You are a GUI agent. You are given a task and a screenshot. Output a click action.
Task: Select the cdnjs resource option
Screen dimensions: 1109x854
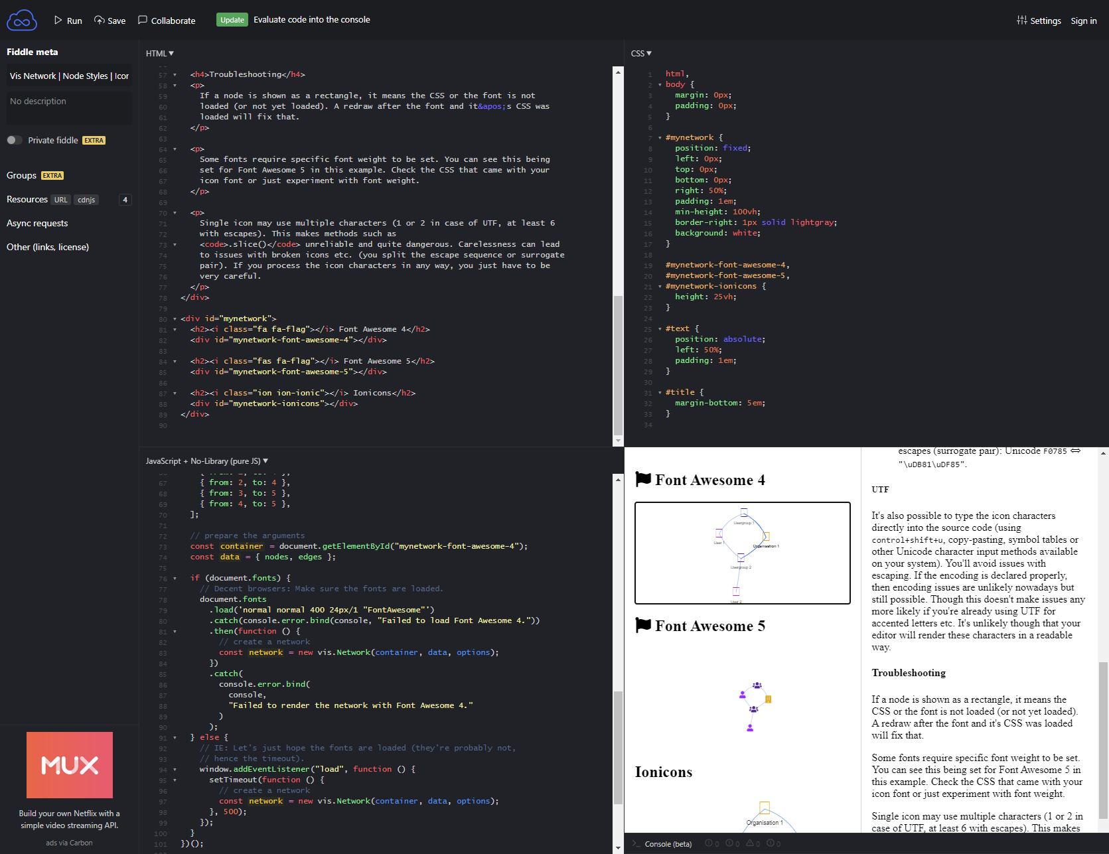click(x=86, y=199)
